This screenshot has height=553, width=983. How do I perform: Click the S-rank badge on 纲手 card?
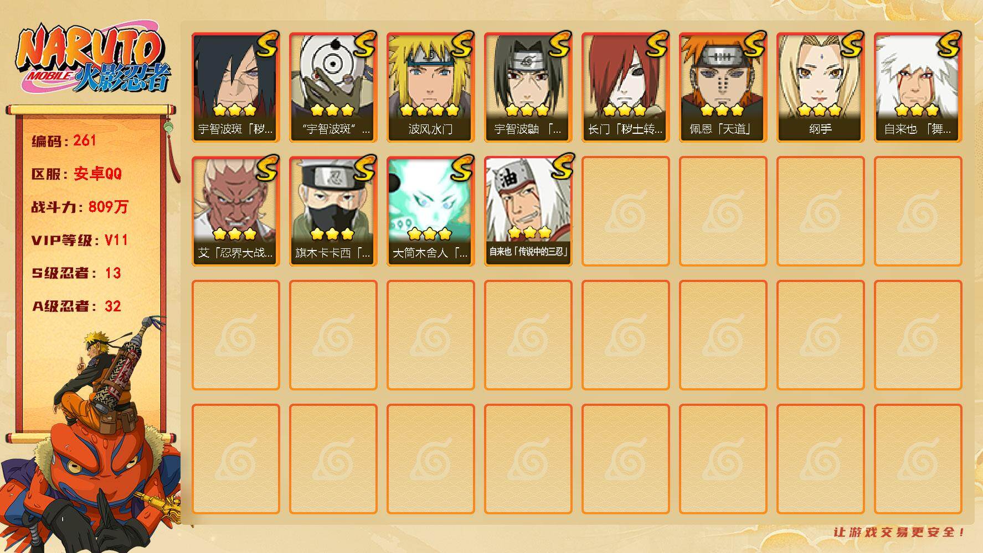tap(851, 44)
